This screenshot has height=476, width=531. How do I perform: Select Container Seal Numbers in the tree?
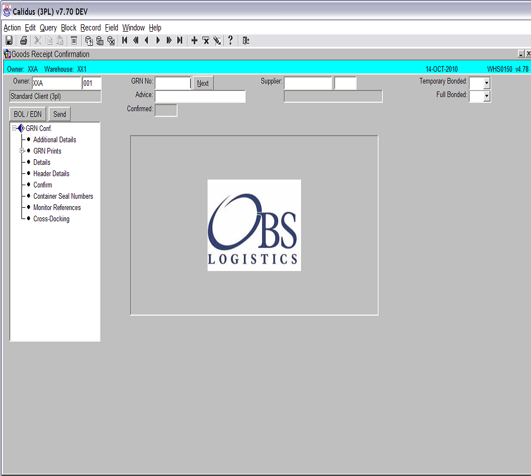(63, 196)
